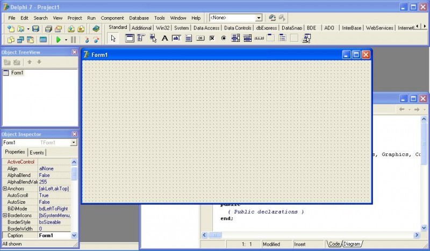Screen dimensions: 430x251
Task: Switch to the Win32 palette tab
Action: click(163, 28)
